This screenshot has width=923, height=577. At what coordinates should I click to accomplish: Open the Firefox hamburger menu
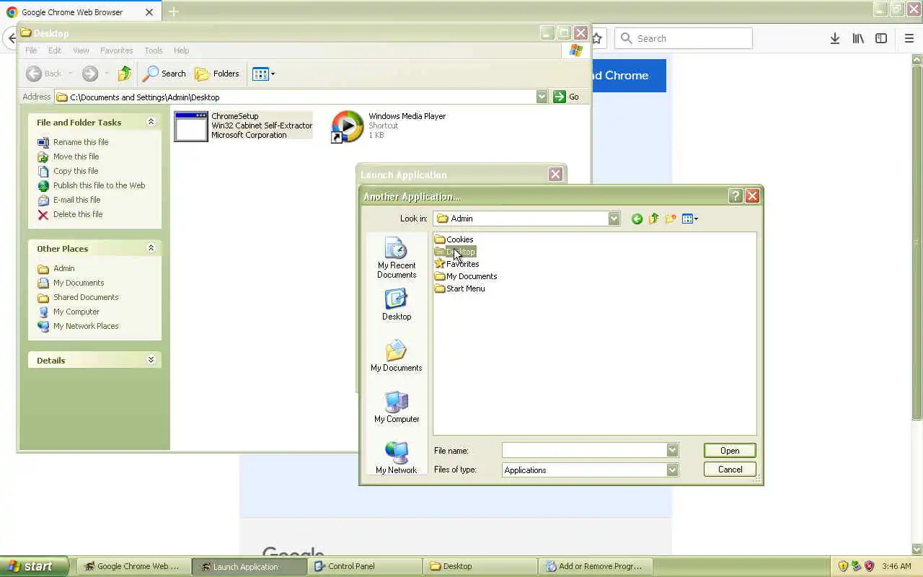(x=909, y=38)
